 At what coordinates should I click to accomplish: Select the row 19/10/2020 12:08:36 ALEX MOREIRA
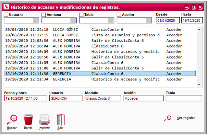[100, 41]
